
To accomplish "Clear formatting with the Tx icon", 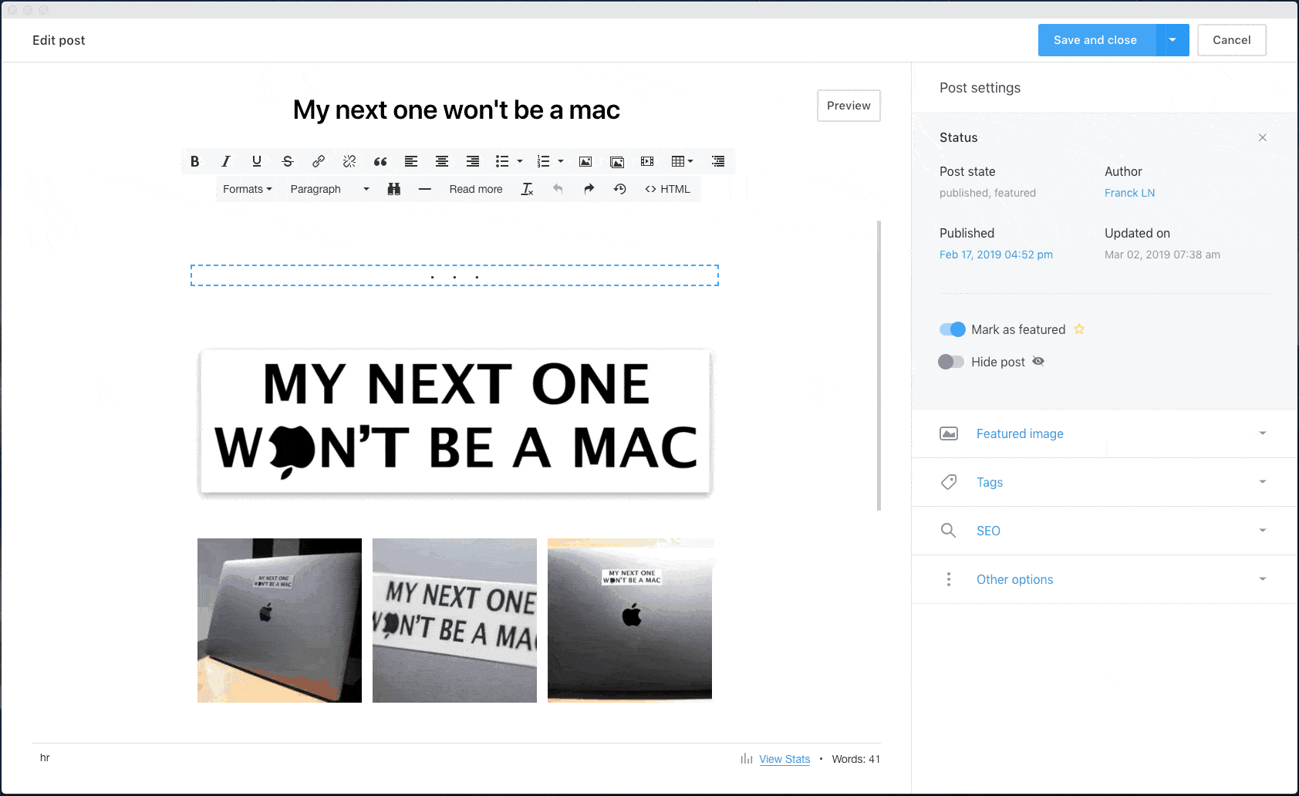I will click(x=528, y=189).
